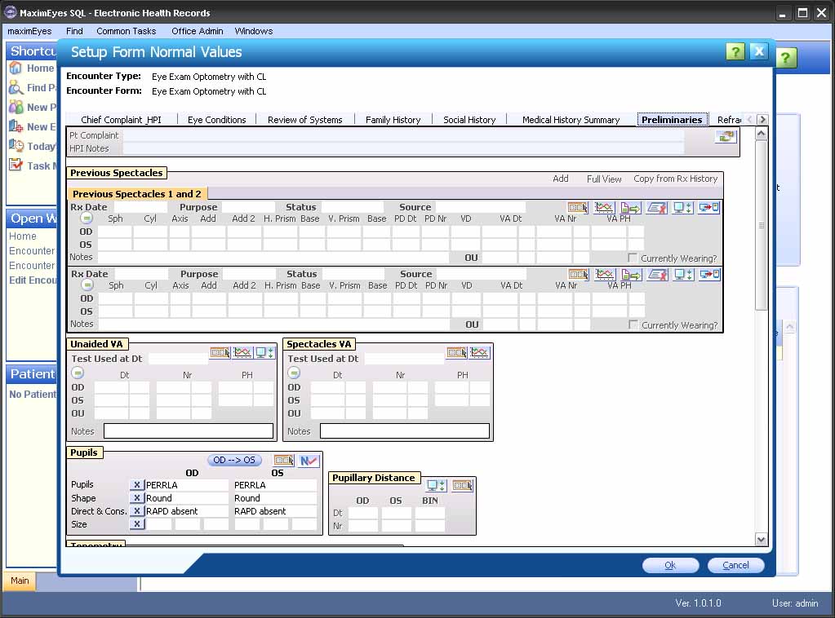Image resolution: width=835 pixels, height=618 pixels.
Task: Click the refresh icon beside Pt Complaint
Action: [x=726, y=137]
